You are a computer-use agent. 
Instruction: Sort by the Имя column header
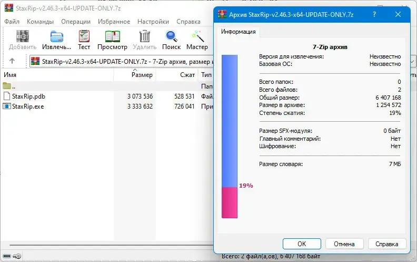57,75
